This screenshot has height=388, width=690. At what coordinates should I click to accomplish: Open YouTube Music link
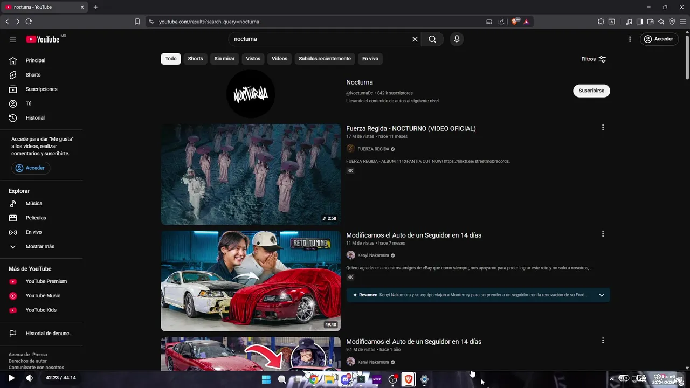pyautogui.click(x=43, y=296)
